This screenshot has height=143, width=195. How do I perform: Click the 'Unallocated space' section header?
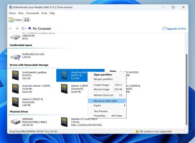[x=21, y=45]
